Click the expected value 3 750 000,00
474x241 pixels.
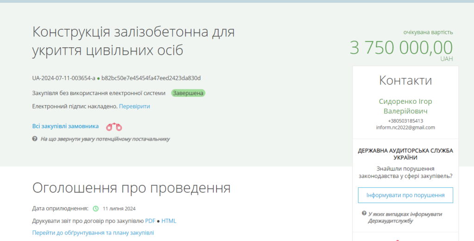tap(401, 48)
